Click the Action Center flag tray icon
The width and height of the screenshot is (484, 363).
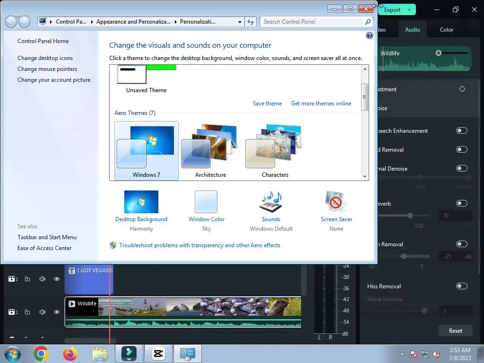point(414,354)
